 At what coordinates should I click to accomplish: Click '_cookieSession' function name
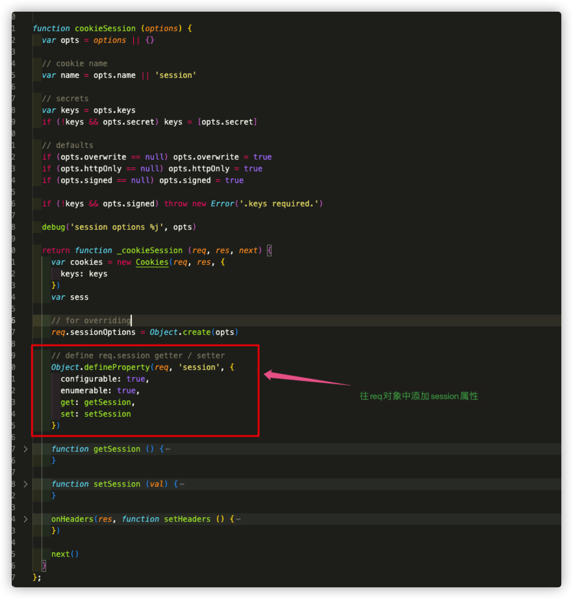(x=149, y=251)
